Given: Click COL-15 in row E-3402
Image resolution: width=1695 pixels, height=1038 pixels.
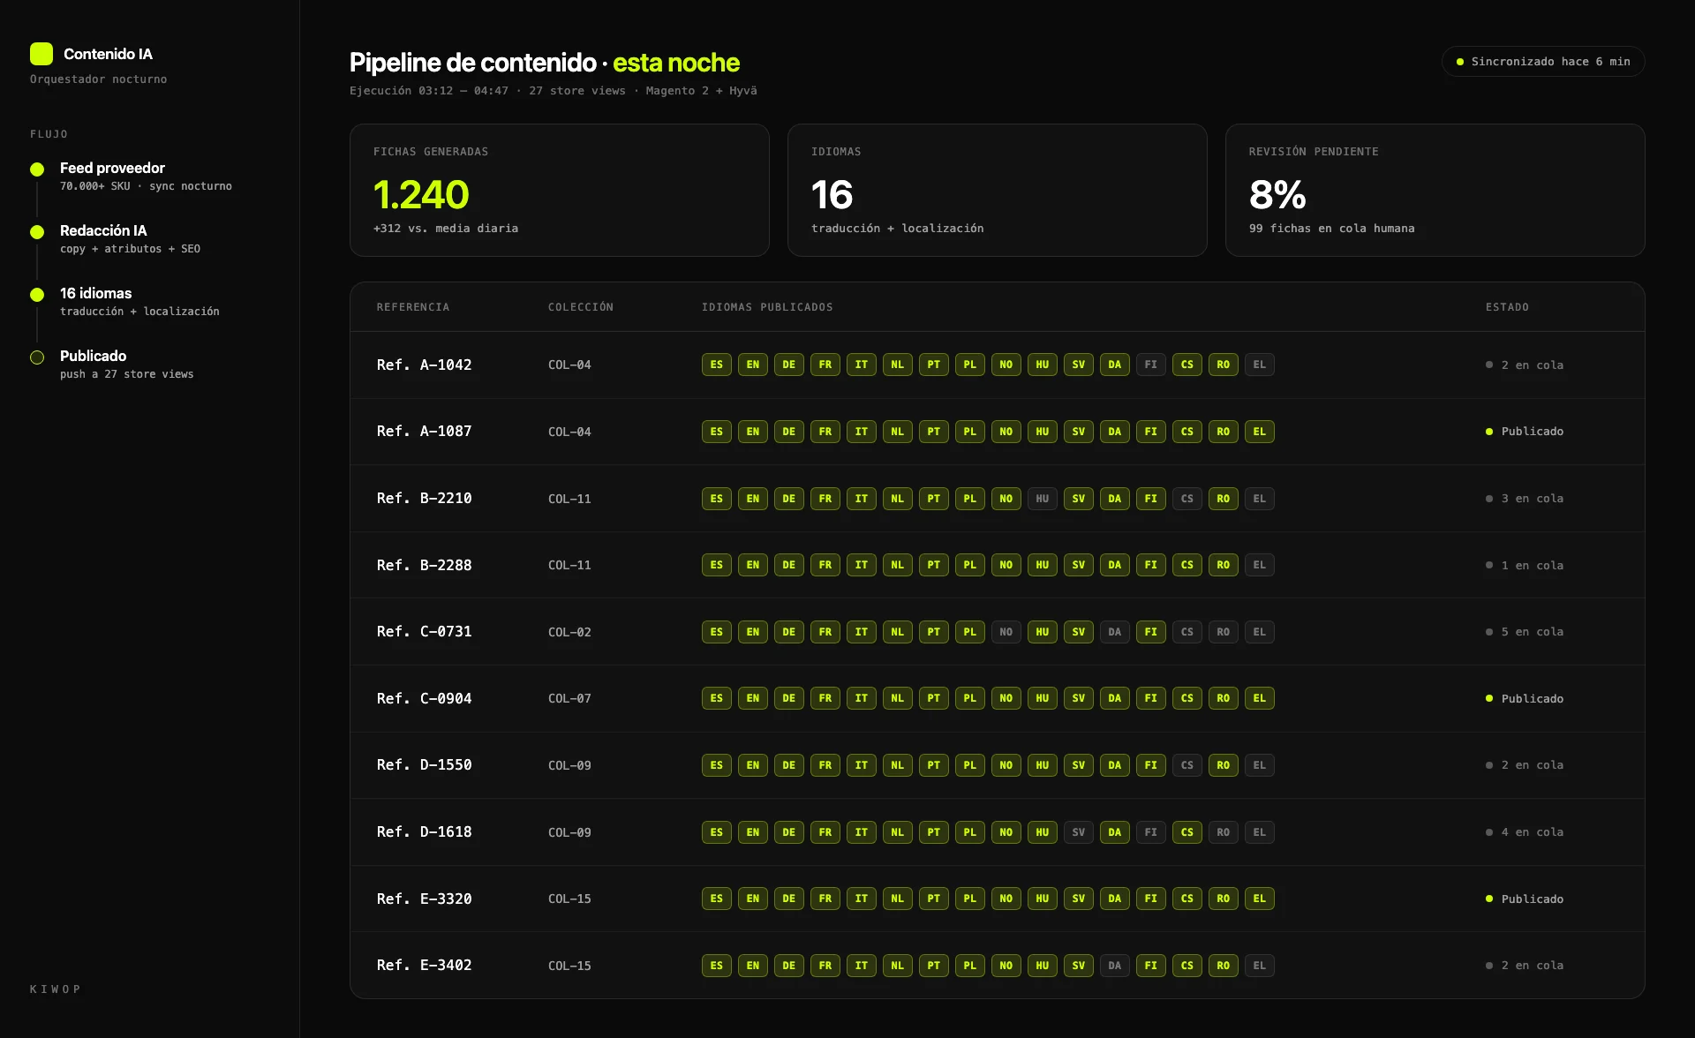Looking at the screenshot, I should [x=569, y=966].
